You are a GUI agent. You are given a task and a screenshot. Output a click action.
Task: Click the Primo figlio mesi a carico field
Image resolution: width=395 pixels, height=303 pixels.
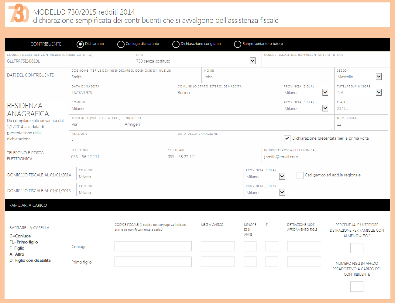[x=218, y=262]
